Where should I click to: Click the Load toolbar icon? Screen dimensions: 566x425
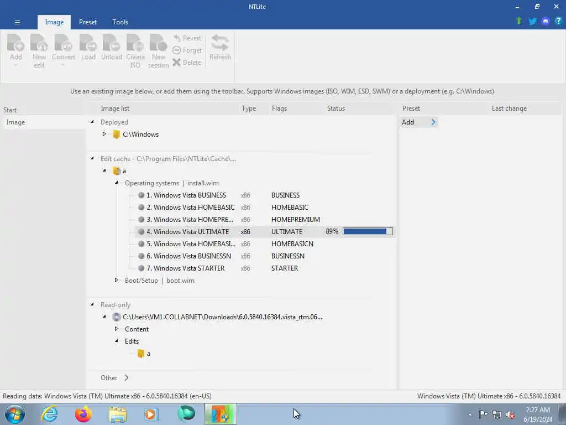pyautogui.click(x=88, y=43)
